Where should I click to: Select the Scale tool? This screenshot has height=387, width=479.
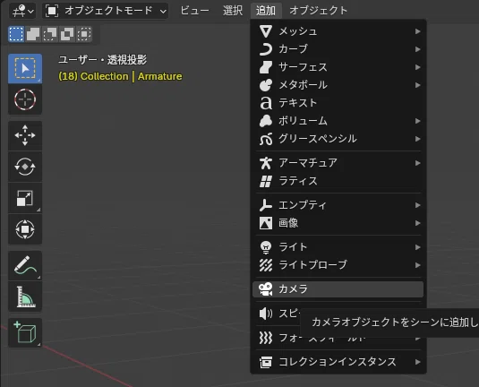[25, 198]
